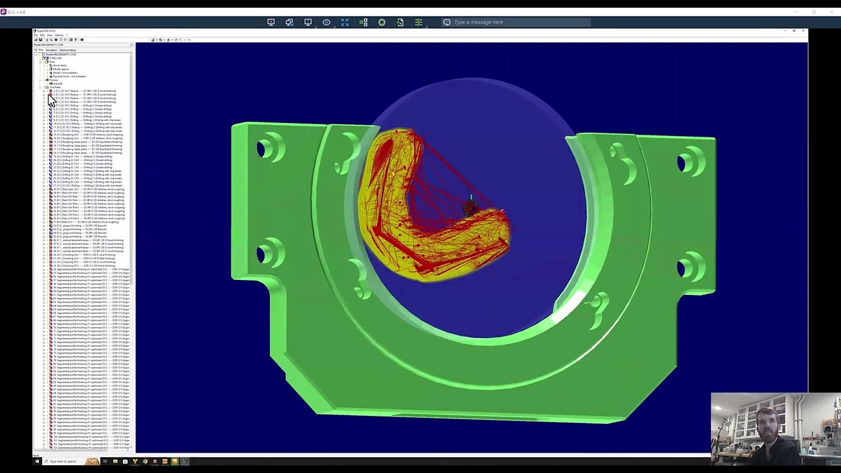The height and width of the screenshot is (473, 841).
Task: Select 54: Segmented profile finishing row
Action: 91,269
